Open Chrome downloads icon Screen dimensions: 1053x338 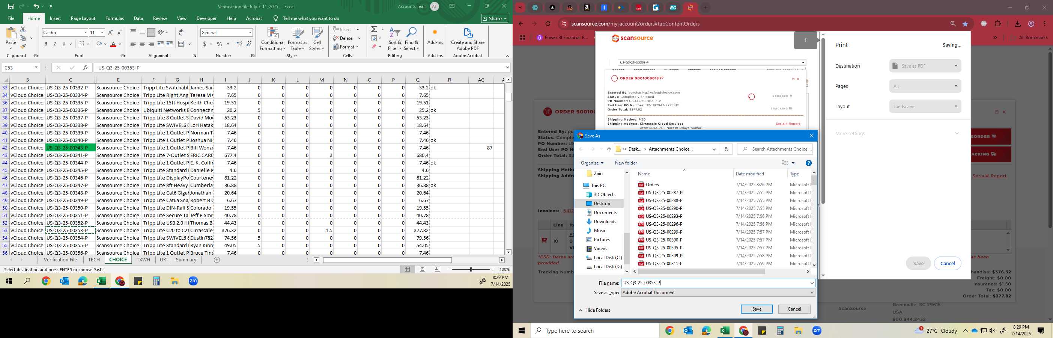[1017, 24]
